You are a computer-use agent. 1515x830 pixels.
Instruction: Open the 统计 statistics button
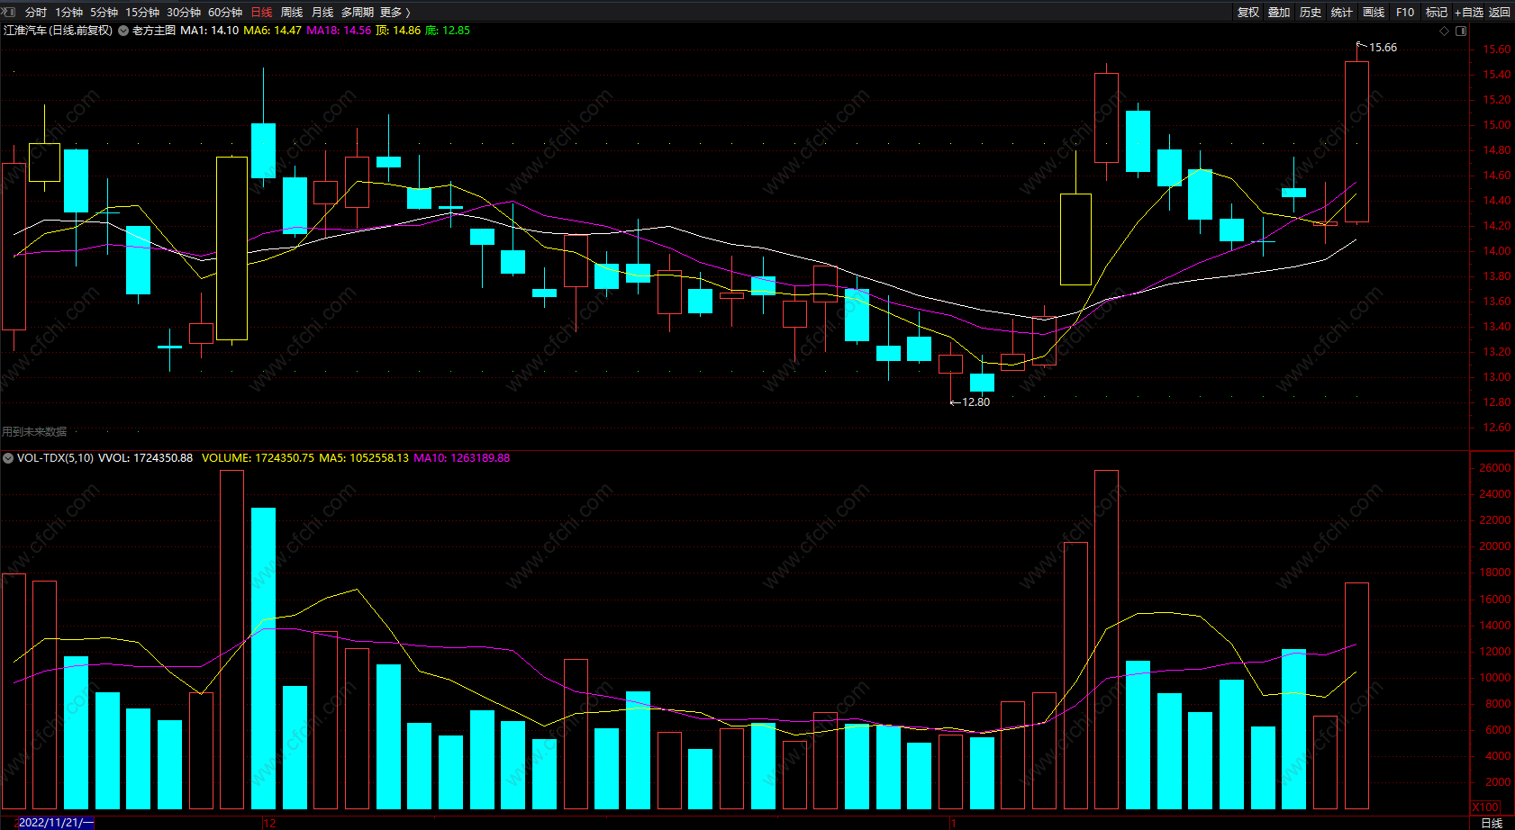click(x=1342, y=12)
